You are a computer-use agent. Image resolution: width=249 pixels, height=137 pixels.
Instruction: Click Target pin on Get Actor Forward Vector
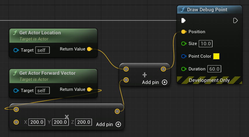point(16,91)
